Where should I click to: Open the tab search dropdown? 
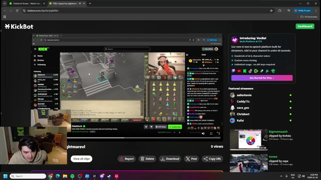click(5, 3)
